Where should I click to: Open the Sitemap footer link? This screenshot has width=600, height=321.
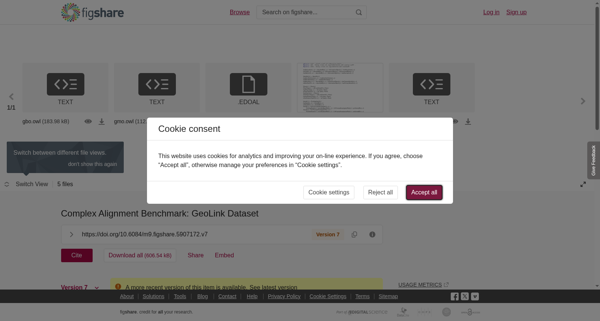point(388,296)
